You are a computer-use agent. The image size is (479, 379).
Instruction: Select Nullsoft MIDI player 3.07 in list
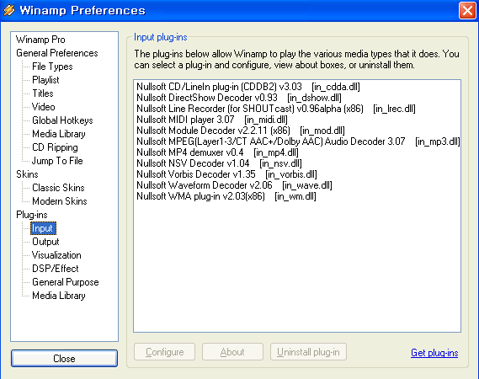(212, 120)
